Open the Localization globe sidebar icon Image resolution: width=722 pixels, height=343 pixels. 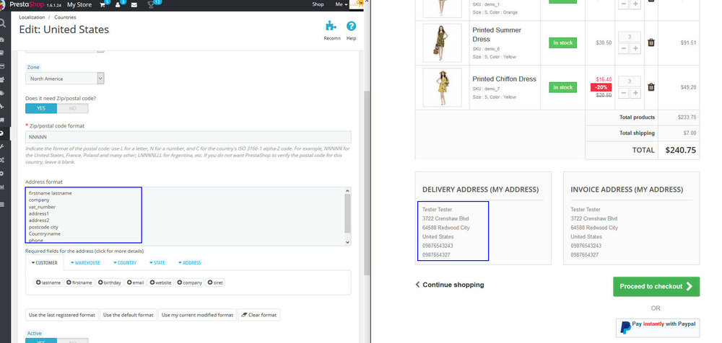(2, 133)
